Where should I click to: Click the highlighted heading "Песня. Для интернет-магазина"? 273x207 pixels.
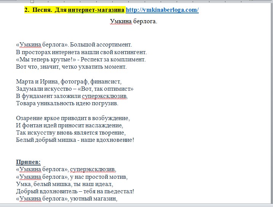tap(78, 10)
